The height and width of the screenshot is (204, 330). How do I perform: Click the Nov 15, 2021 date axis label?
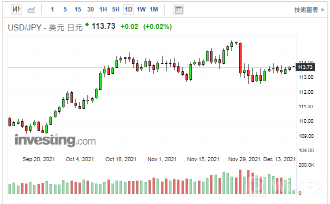[x=203, y=159]
